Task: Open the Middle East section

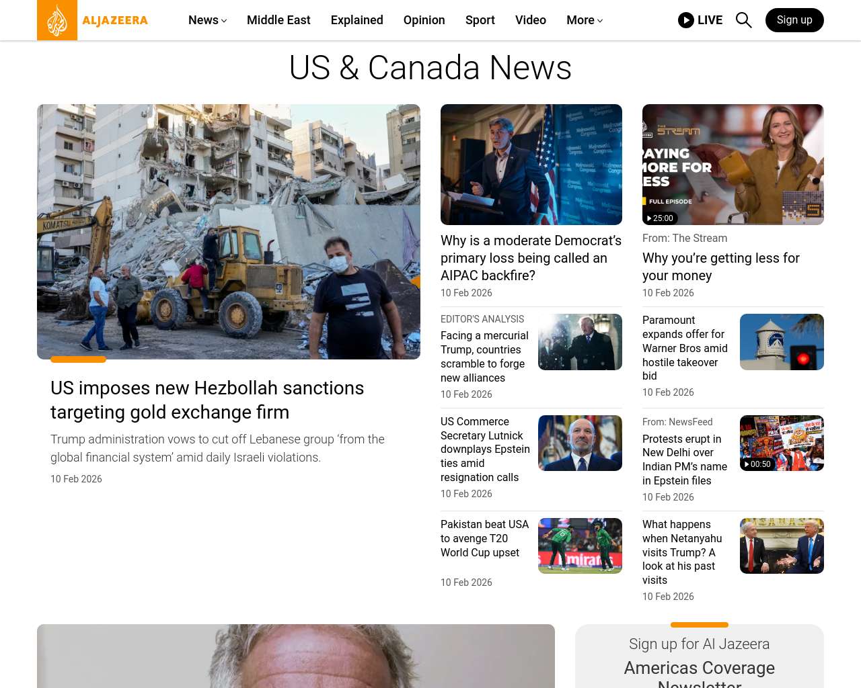Action: 278,20
